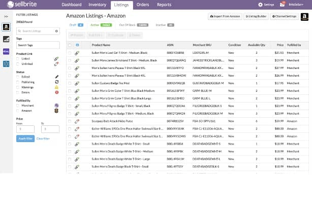Switch to the Inactive listings tab

[x=165, y=25]
